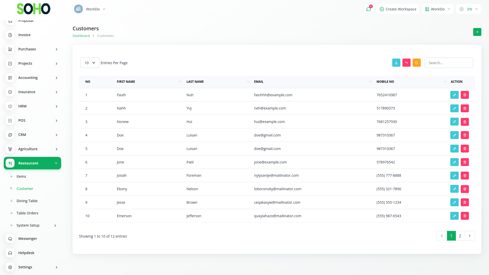Delete the customer Jone Patil
Screen dimensions: 489x275
[465, 162]
